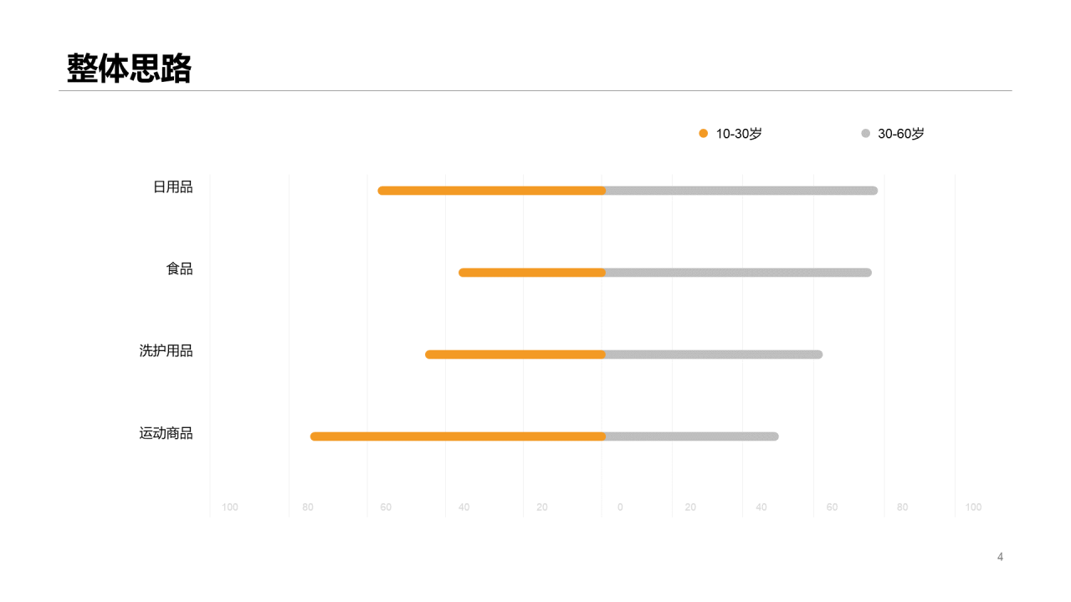Click the orange bar for 洗护用品
Screen dimensions: 1071x602
515,355
